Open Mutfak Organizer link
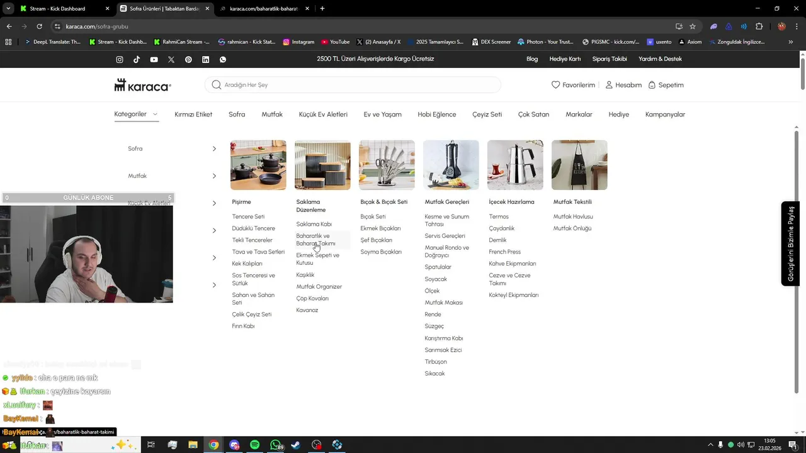Image resolution: width=806 pixels, height=453 pixels. click(319, 287)
